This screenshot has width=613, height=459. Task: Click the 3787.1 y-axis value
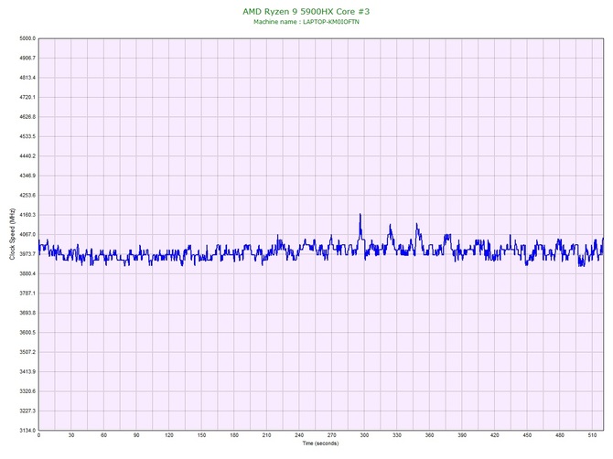[x=27, y=293]
